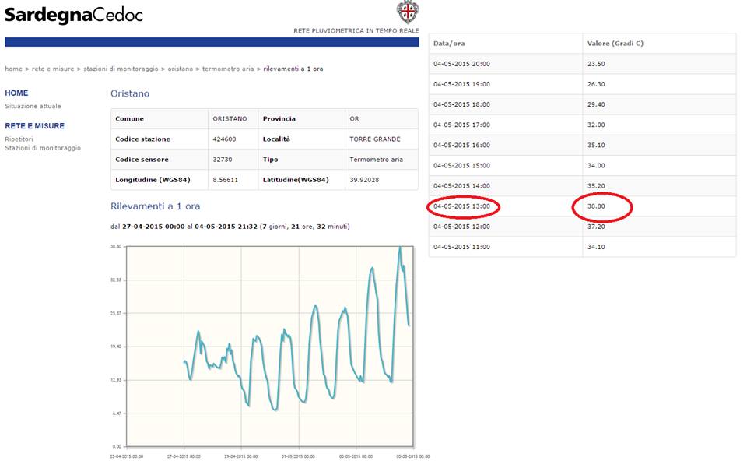Select the 'oristano' breadcrumb link
This screenshot has height=475, width=747.
click(x=180, y=69)
